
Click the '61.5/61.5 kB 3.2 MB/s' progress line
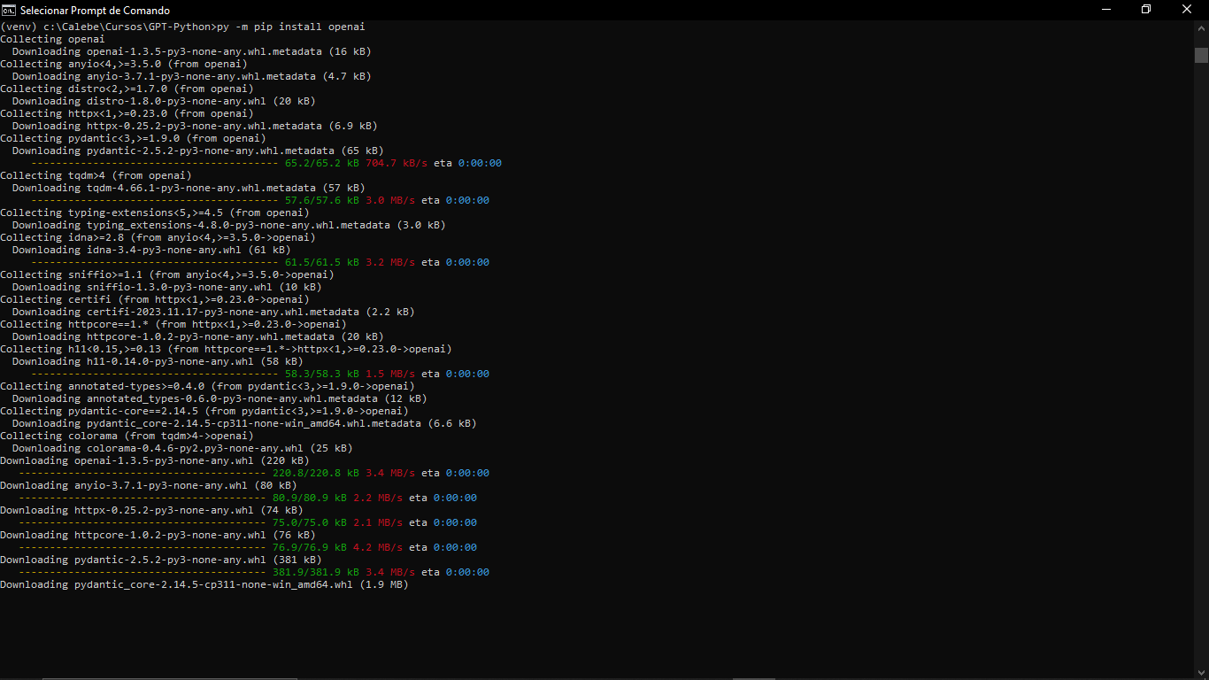pos(260,262)
